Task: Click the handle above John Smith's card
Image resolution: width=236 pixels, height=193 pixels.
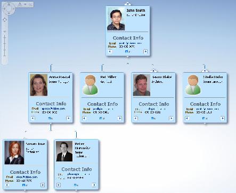Action: (x=128, y=4)
